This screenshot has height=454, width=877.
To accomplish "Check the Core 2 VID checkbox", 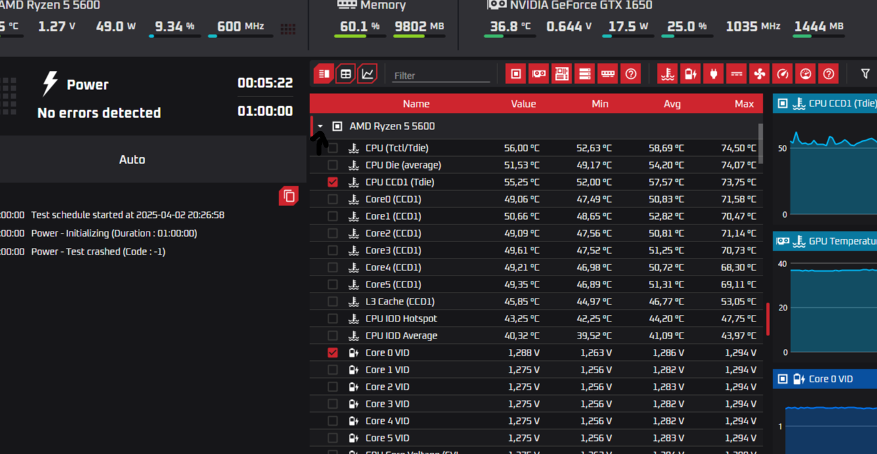I will [333, 387].
